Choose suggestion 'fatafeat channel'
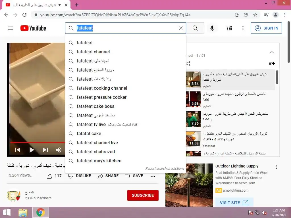The width and height of the screenshot is (291, 218). tap(125, 52)
